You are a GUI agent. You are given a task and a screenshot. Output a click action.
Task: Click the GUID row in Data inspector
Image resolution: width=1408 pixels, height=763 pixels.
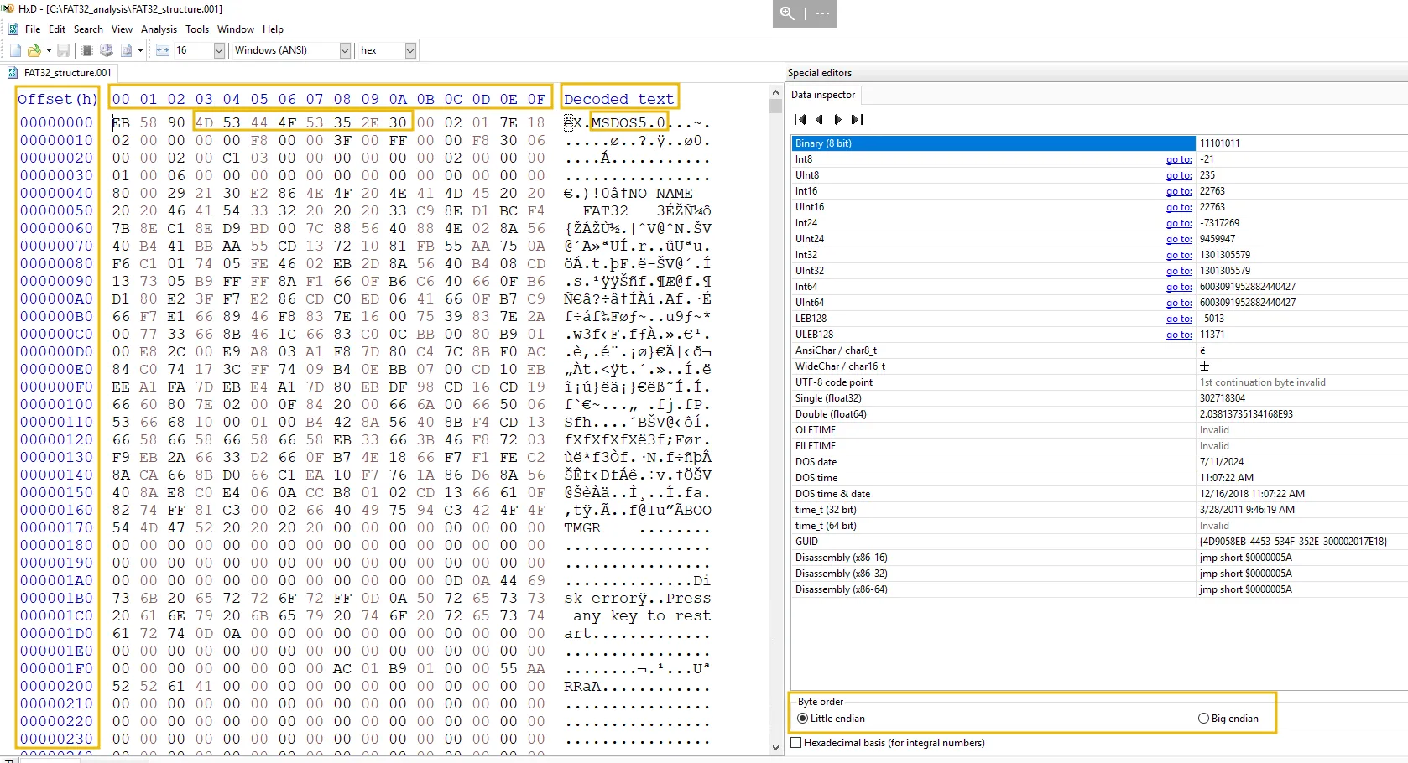point(1099,542)
